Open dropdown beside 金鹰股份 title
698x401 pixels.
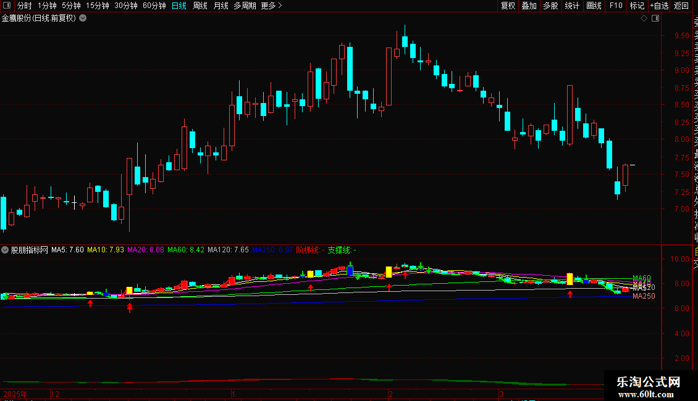(x=83, y=19)
